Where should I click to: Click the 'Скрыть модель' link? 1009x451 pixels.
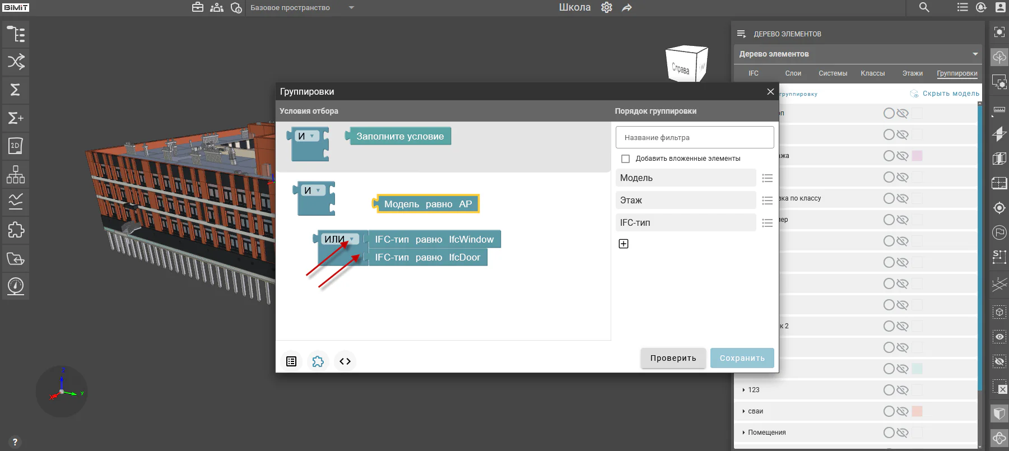pyautogui.click(x=951, y=94)
